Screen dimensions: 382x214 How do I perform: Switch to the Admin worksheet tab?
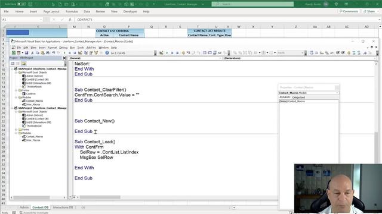[24, 207]
